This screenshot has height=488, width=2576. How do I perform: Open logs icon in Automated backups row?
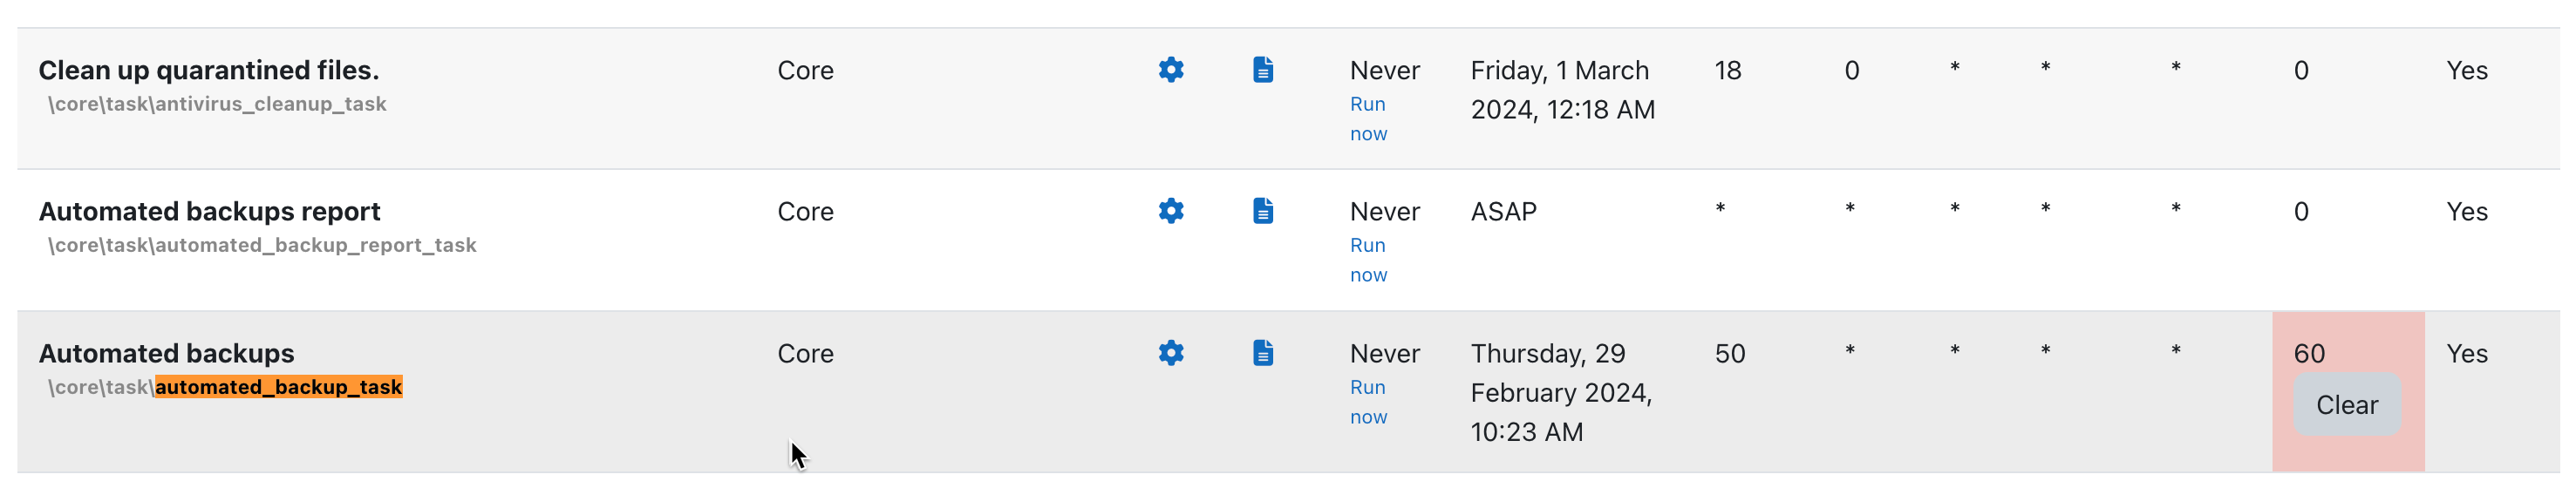(1263, 353)
